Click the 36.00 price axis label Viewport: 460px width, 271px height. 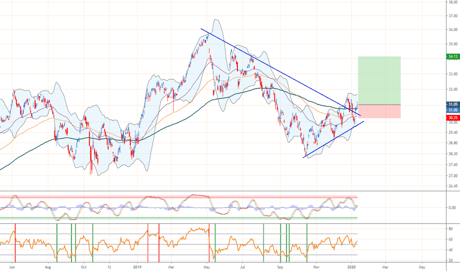(x=453, y=30)
